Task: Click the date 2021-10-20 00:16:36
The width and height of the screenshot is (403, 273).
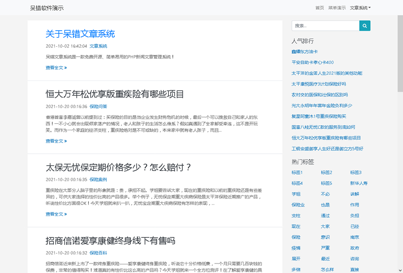Action: [66, 107]
